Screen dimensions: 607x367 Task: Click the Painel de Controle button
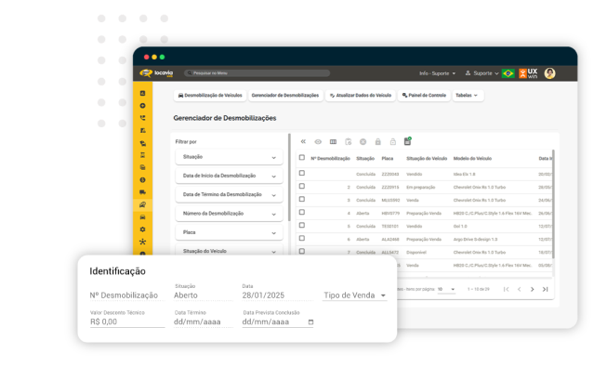(x=424, y=95)
